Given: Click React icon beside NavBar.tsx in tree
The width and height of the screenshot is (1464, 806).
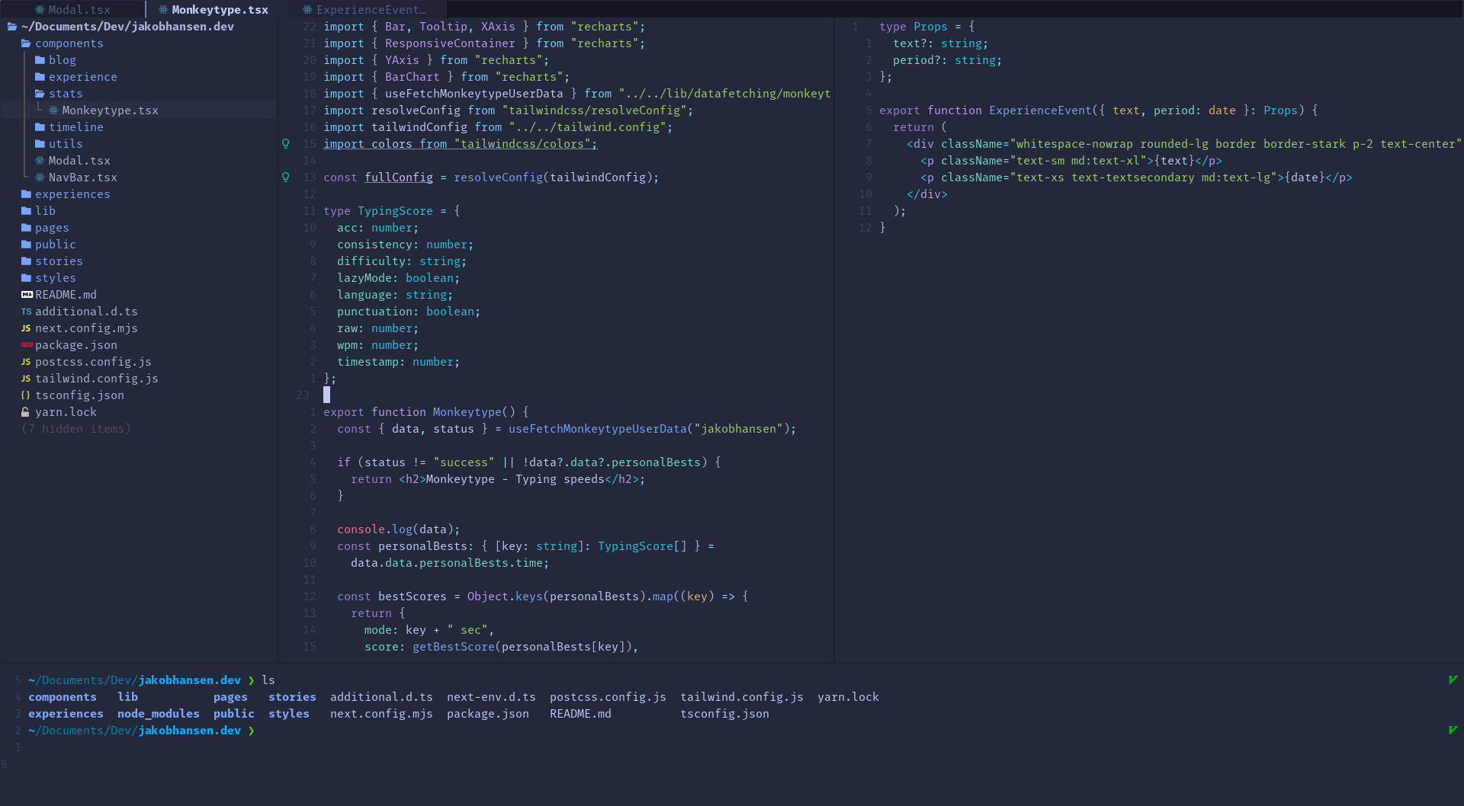Looking at the screenshot, I should click(x=40, y=178).
